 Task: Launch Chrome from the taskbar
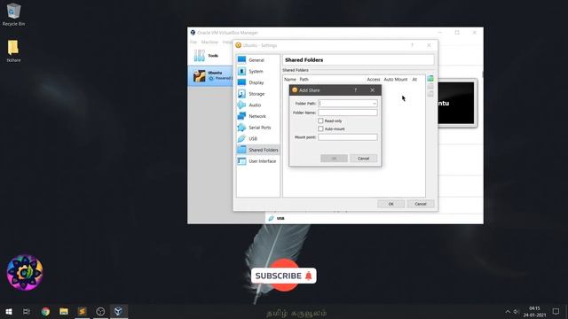pos(45,311)
